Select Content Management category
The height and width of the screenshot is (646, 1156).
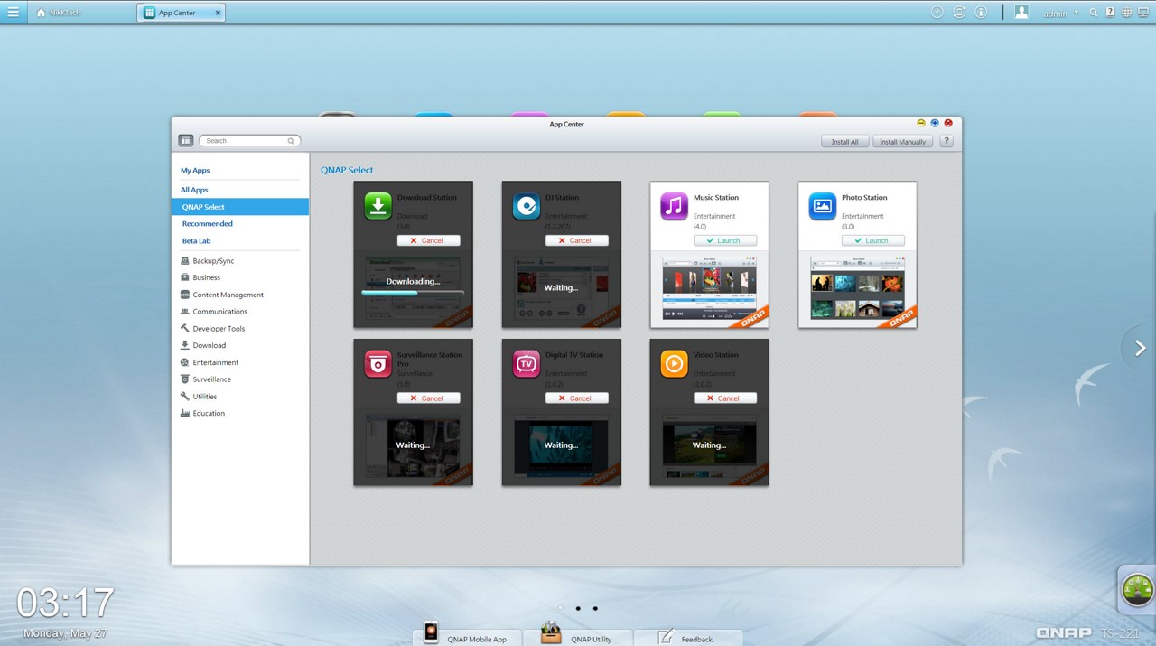click(228, 295)
